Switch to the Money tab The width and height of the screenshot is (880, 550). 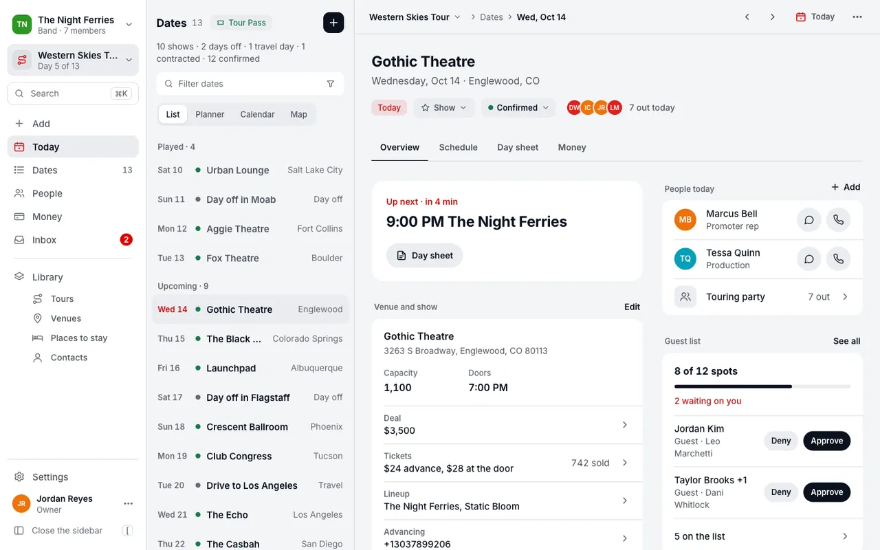[x=572, y=148]
